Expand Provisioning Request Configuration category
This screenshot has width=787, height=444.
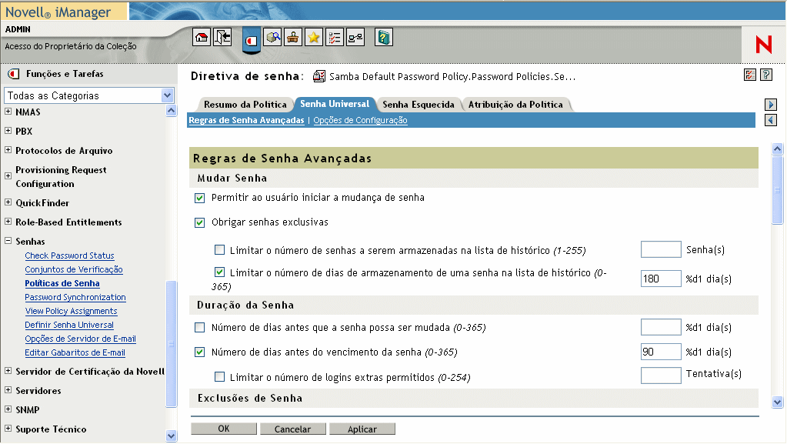tap(8, 175)
